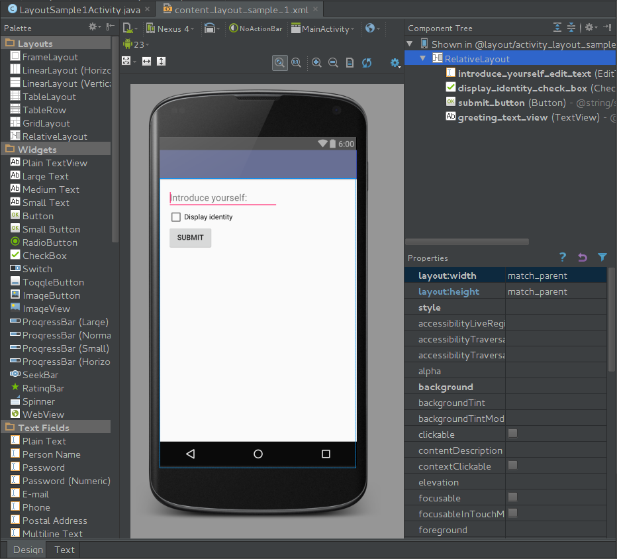Click the zoom in magnifier icon
Image resolution: width=617 pixels, height=559 pixels.
[316, 63]
